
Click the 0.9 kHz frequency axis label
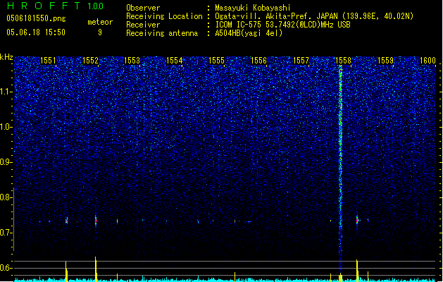click(x=6, y=162)
